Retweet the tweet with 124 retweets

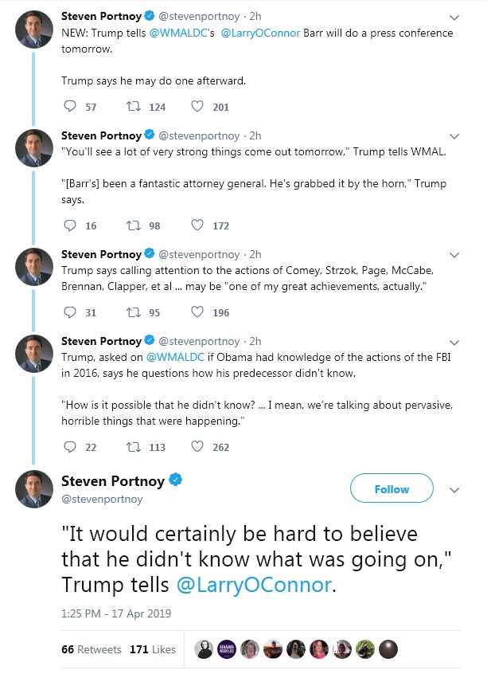point(134,107)
